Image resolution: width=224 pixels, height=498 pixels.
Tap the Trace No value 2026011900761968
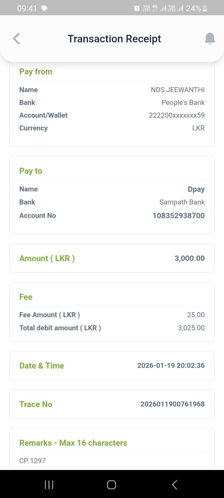point(172,404)
